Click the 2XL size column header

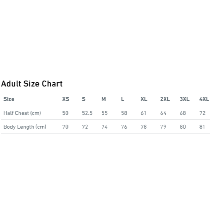[x=165, y=99]
